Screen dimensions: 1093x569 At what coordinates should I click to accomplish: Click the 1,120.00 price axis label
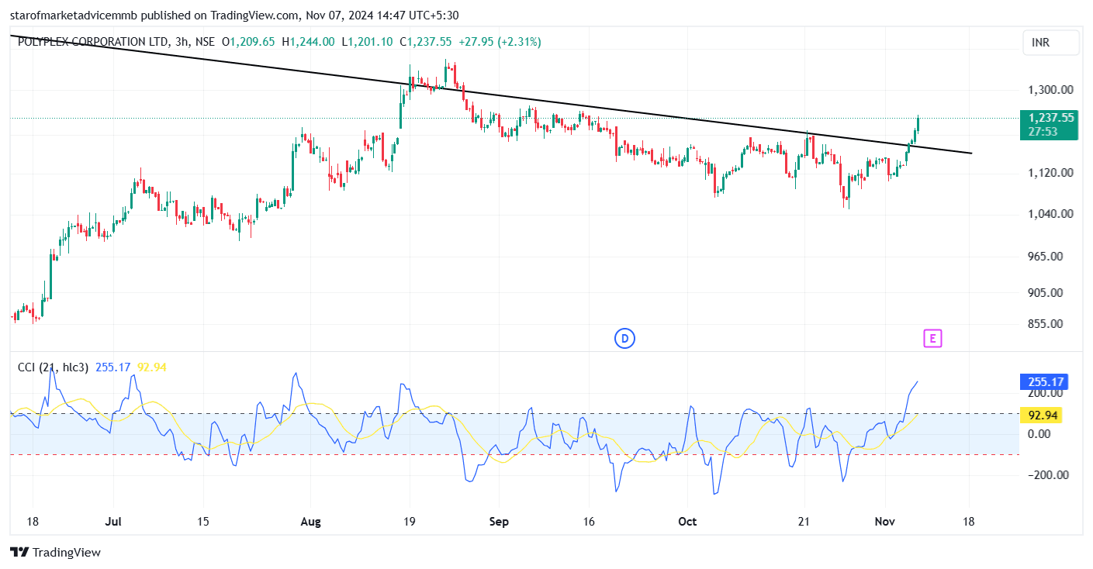(x=1051, y=172)
